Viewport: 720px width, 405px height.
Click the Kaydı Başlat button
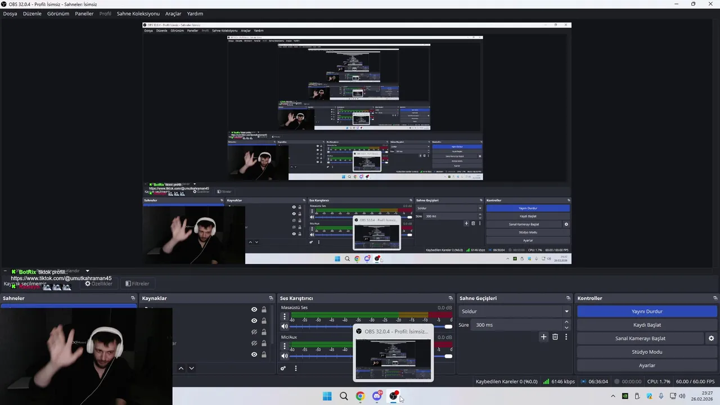[647, 325]
